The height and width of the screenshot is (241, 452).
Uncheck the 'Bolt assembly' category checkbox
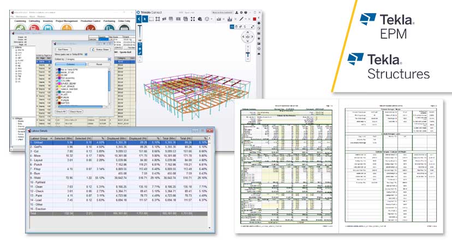click(x=56, y=78)
